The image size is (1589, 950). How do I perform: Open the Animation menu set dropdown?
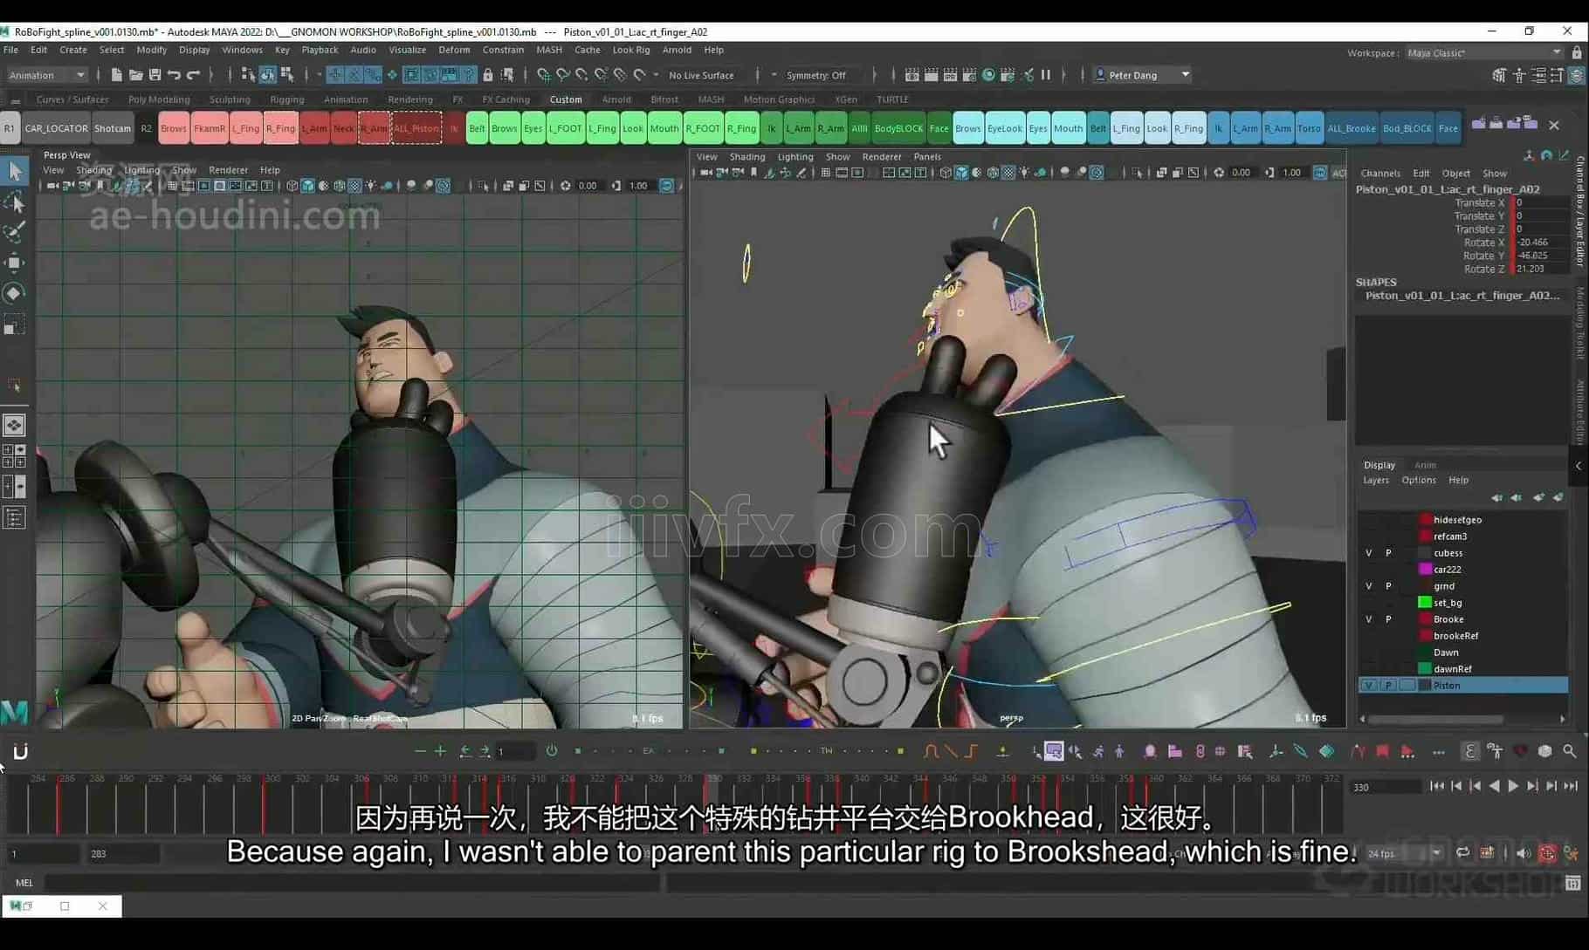[47, 75]
